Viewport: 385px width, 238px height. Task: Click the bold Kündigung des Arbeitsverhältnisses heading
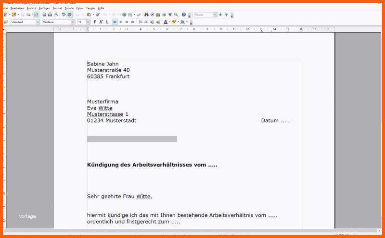152,164
